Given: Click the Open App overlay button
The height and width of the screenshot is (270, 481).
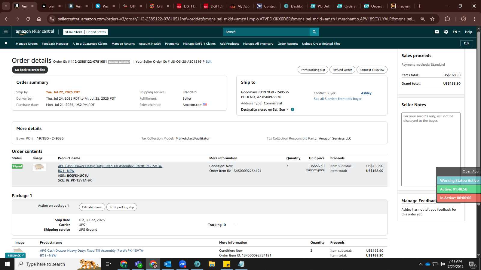Looking at the screenshot, I should click(x=470, y=171).
